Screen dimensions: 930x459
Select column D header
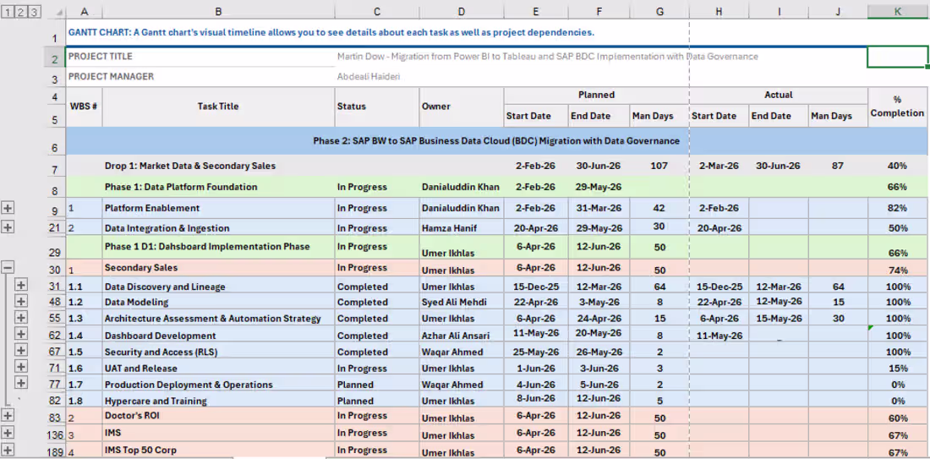click(462, 12)
